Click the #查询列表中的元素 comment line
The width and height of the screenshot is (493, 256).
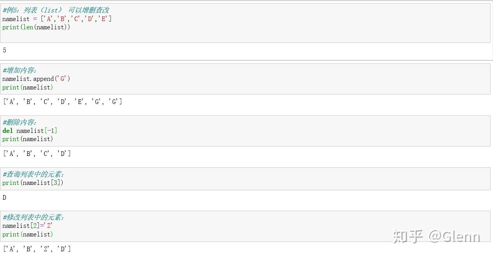[33, 174]
